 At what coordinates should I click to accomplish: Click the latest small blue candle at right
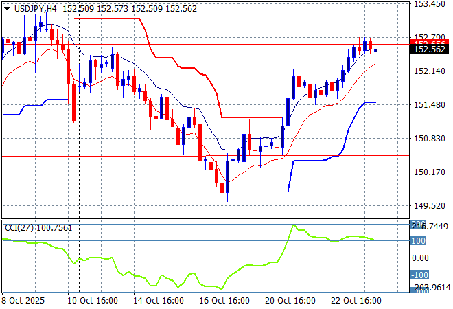[x=376, y=51]
